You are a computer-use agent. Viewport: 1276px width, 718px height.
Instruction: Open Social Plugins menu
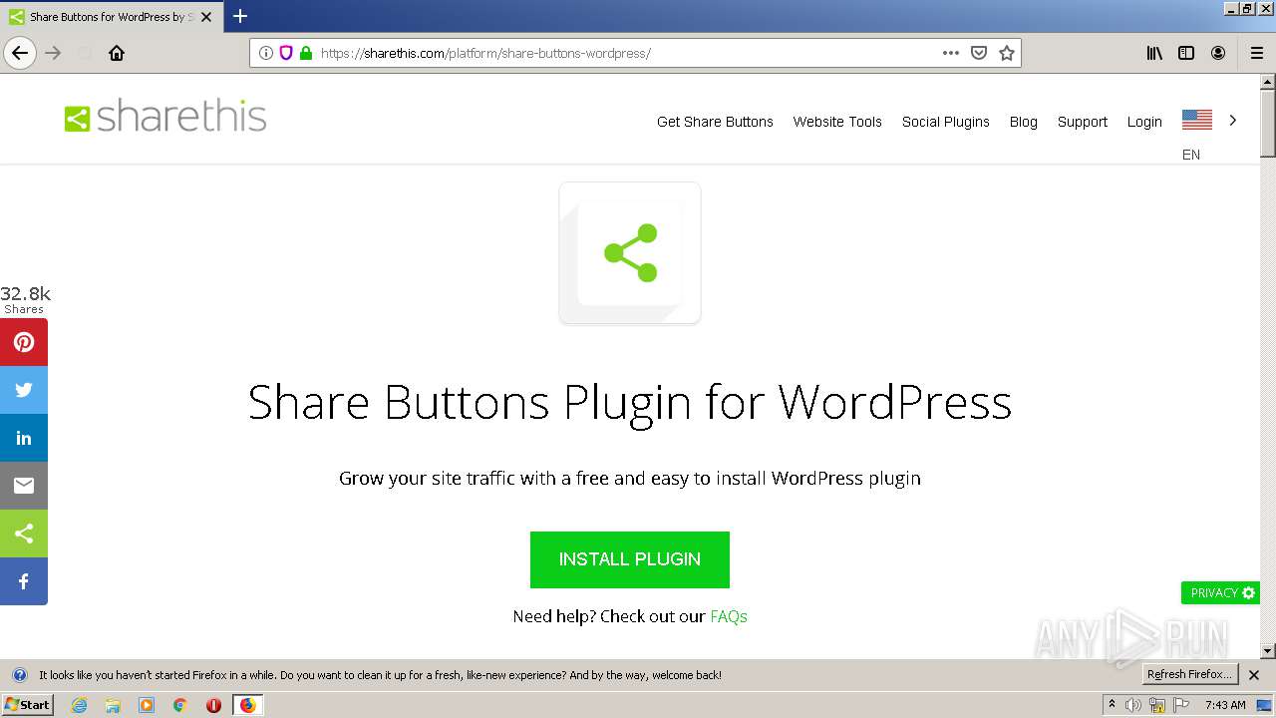946,122
